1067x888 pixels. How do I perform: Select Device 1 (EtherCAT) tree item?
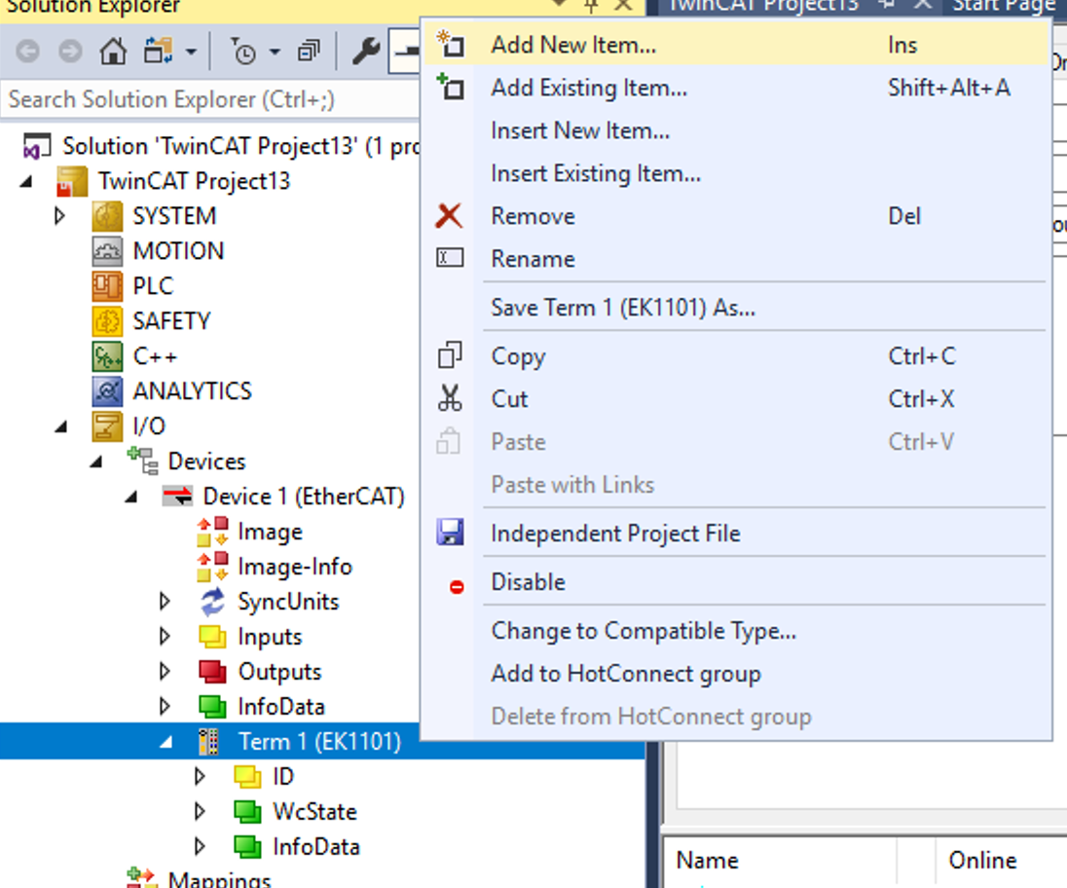(x=302, y=497)
